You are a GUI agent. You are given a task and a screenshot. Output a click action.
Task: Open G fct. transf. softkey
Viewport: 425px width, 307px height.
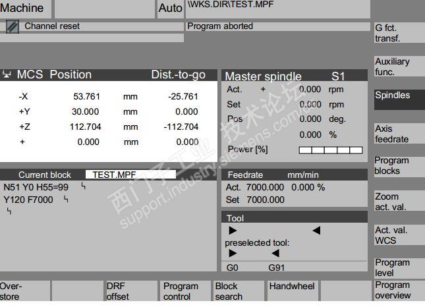[399, 33]
